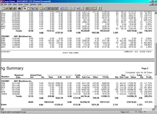Screen dimensions: 157x114
Task: Open the Tools menu
Action: coord(26,4)
